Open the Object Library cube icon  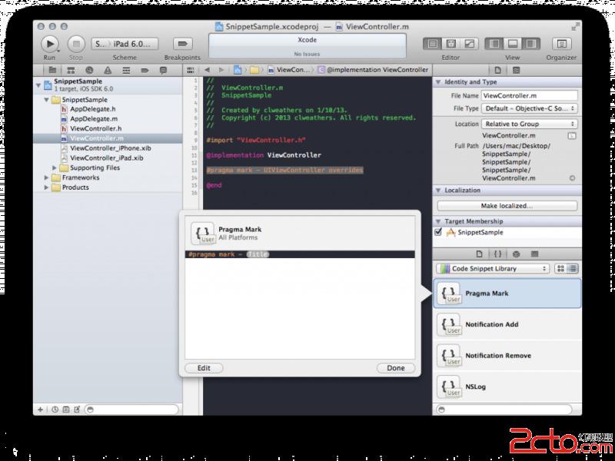516,254
